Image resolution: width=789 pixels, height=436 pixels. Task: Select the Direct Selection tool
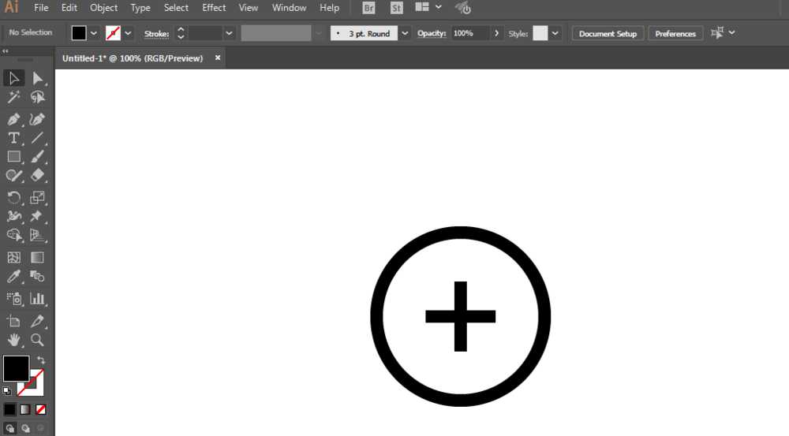(x=38, y=79)
